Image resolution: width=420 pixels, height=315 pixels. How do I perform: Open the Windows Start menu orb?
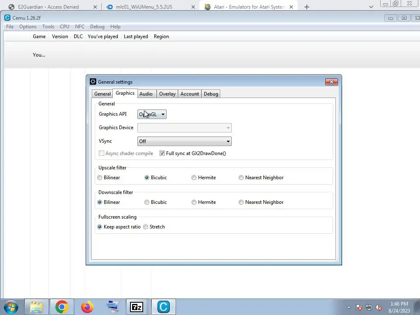click(11, 307)
